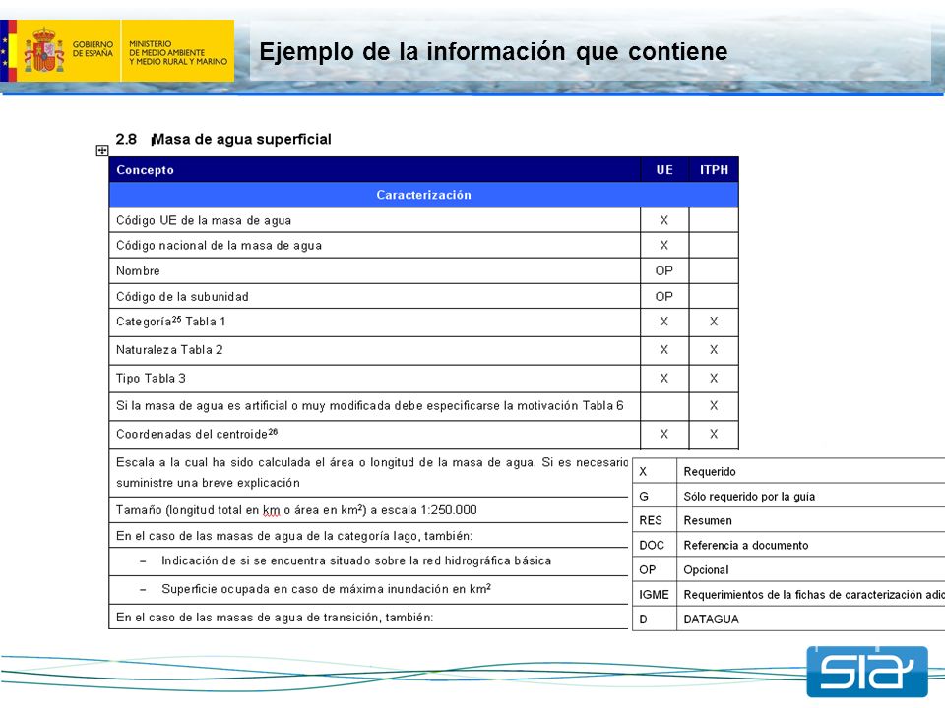
Task: Click legend entry 'Sólo requerido por la guía'
Action: pos(749,496)
